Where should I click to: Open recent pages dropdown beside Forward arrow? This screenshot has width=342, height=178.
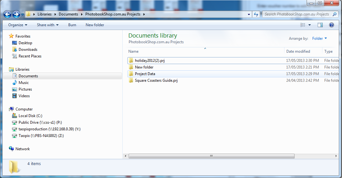pyautogui.click(x=22, y=15)
